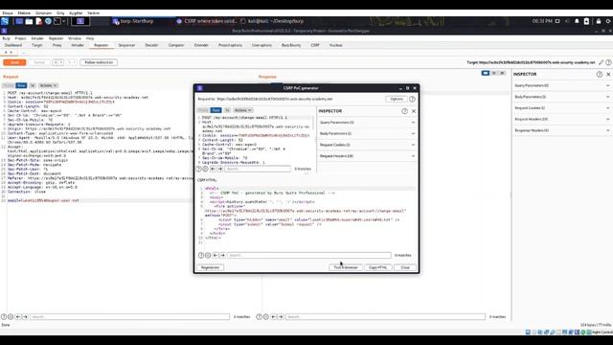The width and height of the screenshot is (613, 345).
Task: Click the Options button in CSRF PoC dialog
Action: point(396,99)
